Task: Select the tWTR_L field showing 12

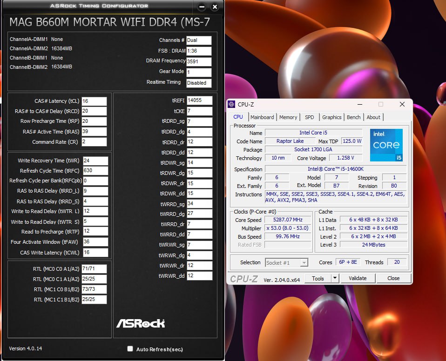Action: pyautogui.click(x=95, y=211)
